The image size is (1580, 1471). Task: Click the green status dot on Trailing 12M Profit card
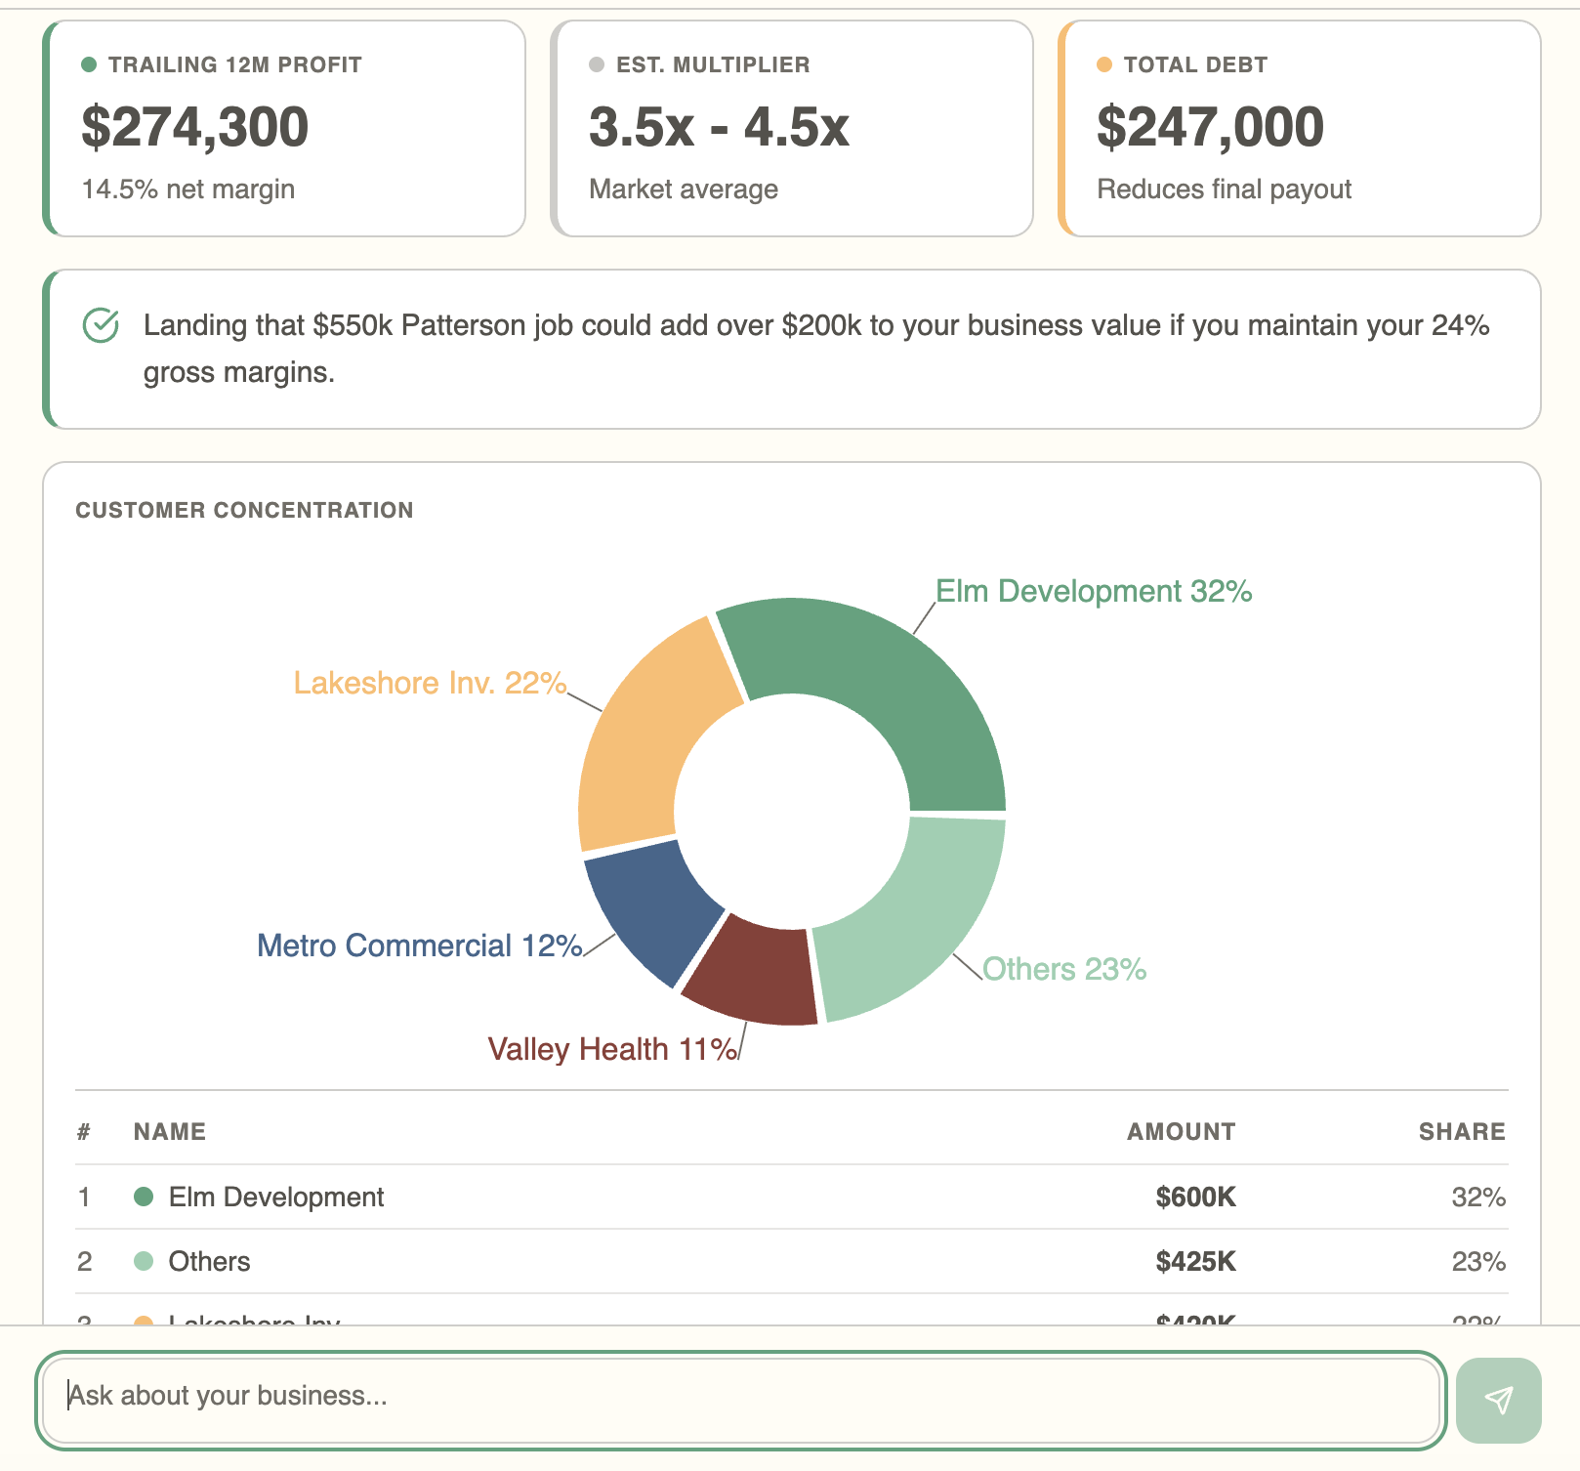(89, 64)
